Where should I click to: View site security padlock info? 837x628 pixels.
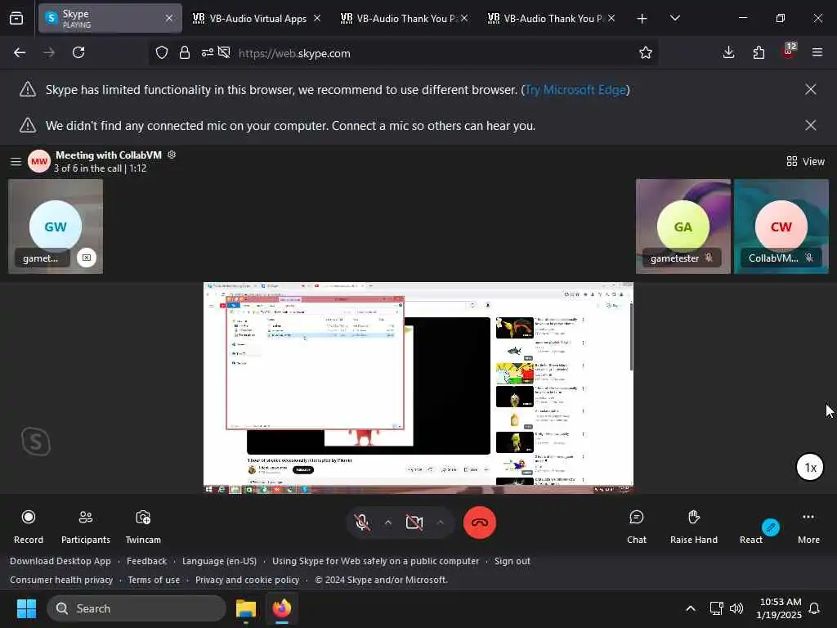185,52
